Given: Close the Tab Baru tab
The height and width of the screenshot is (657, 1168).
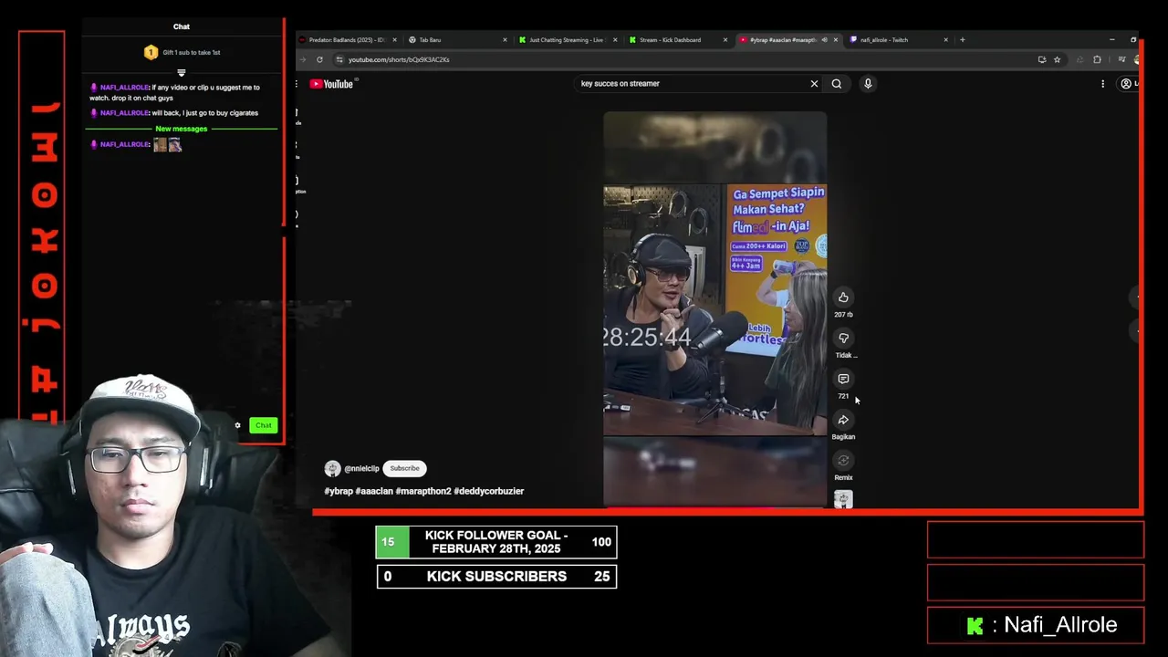Looking at the screenshot, I should tap(505, 40).
